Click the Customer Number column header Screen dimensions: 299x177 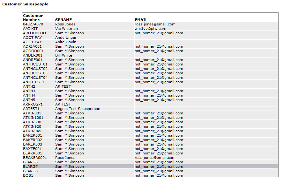click(x=33, y=18)
